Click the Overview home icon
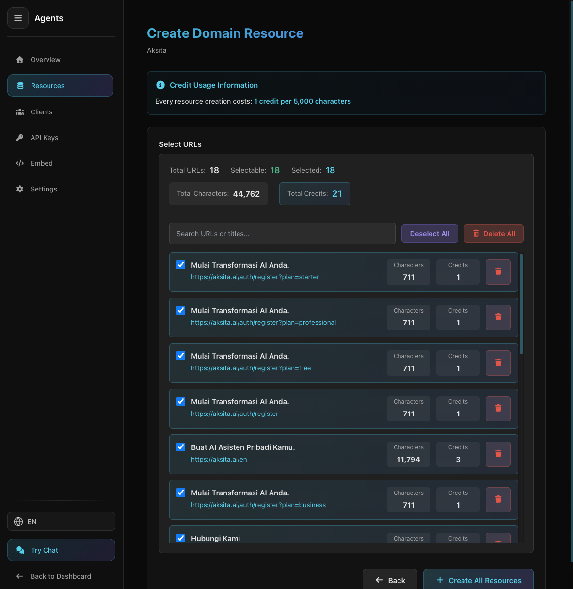Screen dimensions: 573x589 [19, 59]
